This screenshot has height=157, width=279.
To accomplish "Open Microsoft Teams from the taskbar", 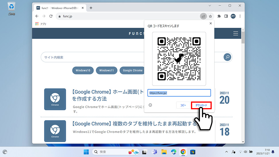I will pos(154,152).
